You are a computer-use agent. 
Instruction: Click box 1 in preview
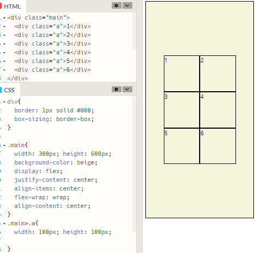pos(182,73)
